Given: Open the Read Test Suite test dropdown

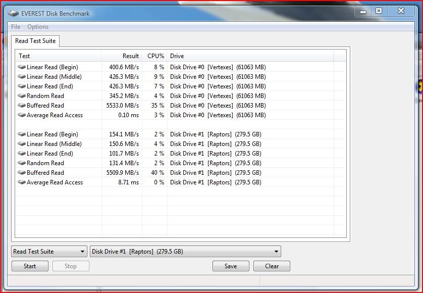Looking at the screenshot, I should click(49, 252).
